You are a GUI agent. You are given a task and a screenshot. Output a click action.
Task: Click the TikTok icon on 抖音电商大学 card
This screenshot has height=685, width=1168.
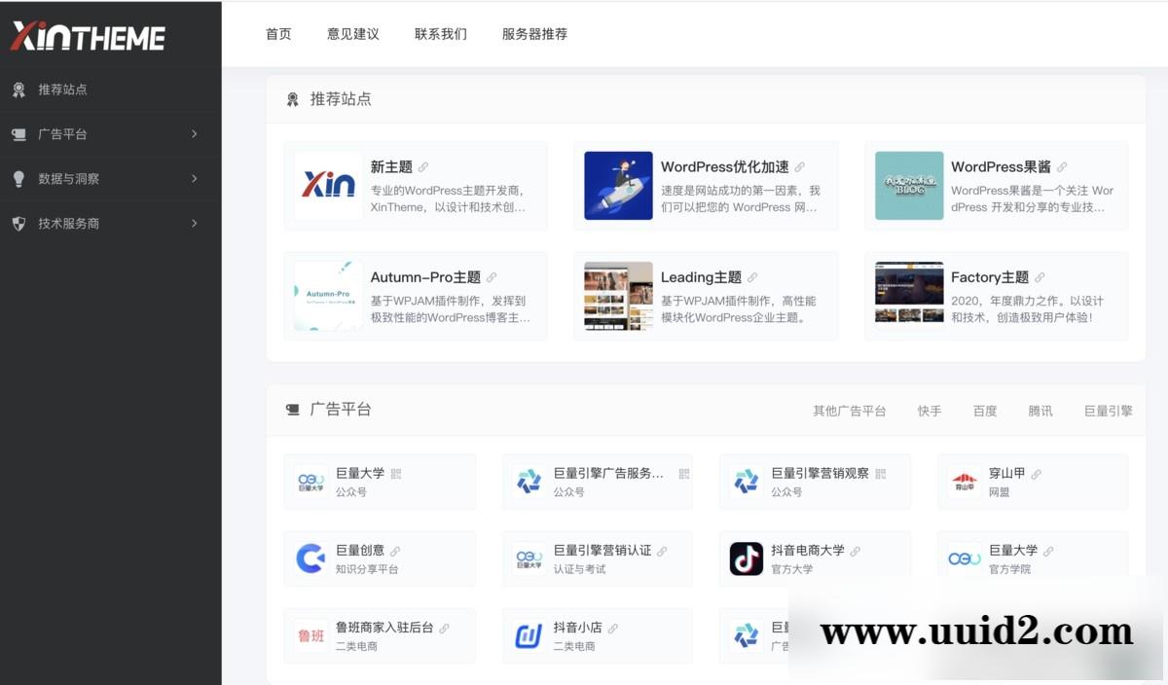[747, 559]
